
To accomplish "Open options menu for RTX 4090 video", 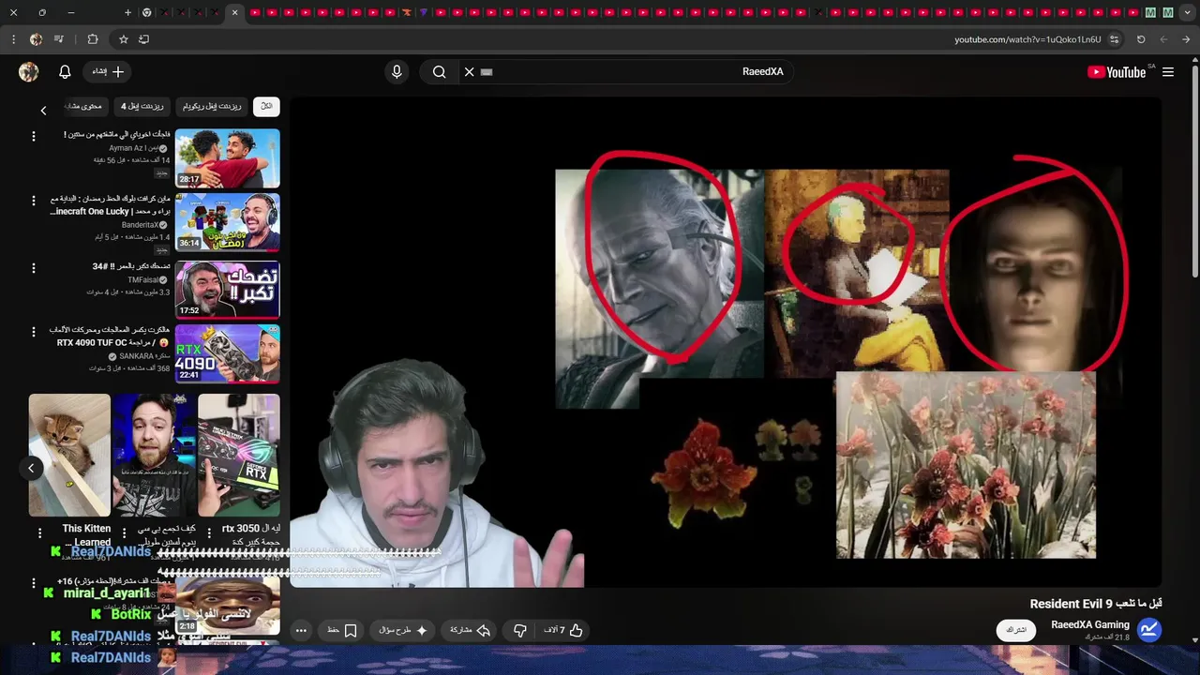I will [x=34, y=332].
